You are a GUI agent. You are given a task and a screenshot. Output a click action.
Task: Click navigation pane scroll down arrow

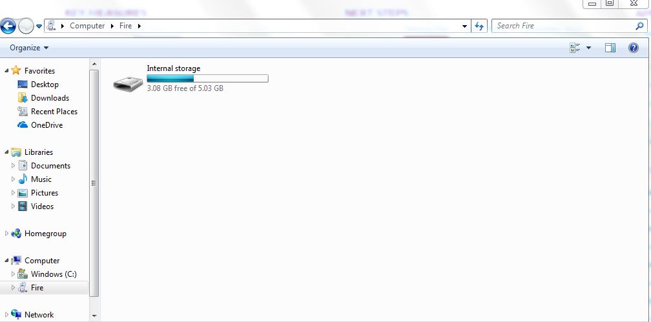[94, 316]
